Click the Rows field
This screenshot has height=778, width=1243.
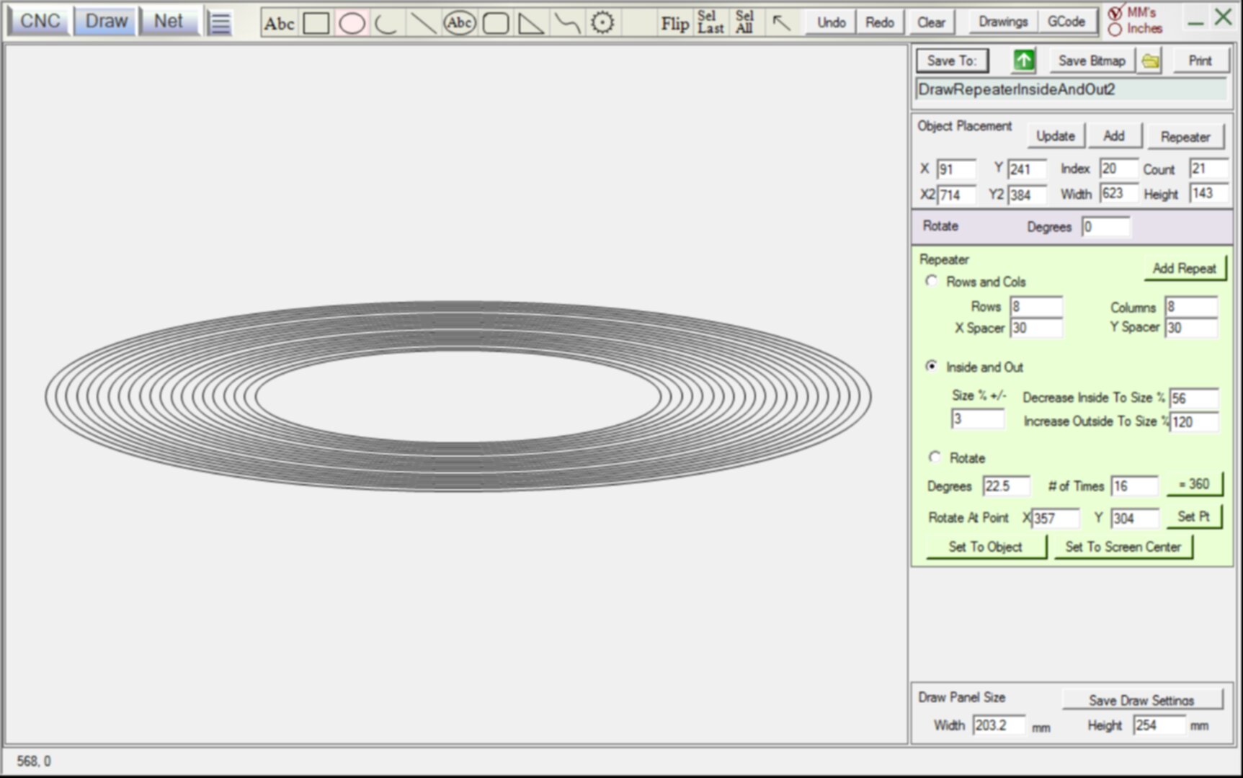pyautogui.click(x=1035, y=306)
